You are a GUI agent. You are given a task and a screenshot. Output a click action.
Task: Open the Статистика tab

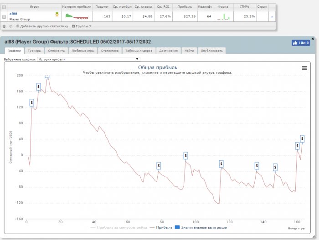(x=110, y=51)
